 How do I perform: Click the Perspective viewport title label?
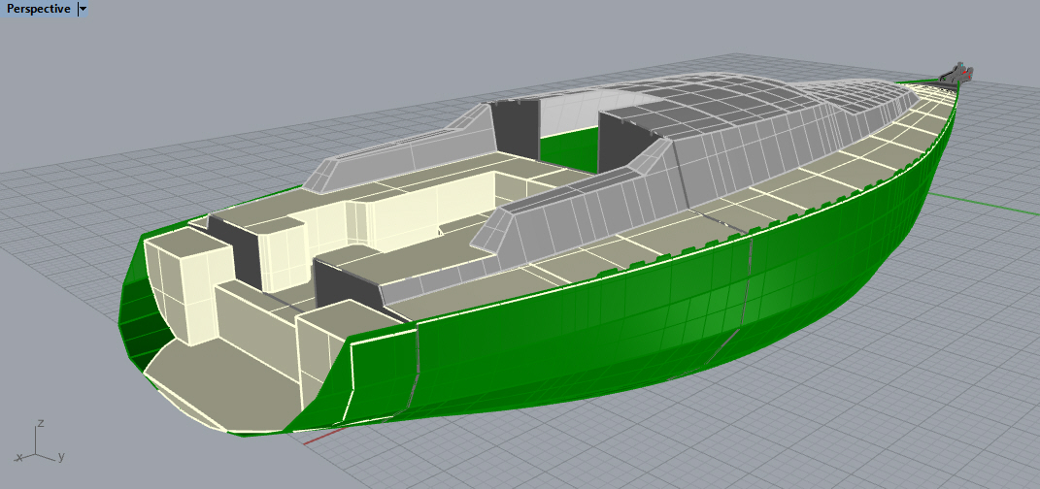tap(39, 9)
